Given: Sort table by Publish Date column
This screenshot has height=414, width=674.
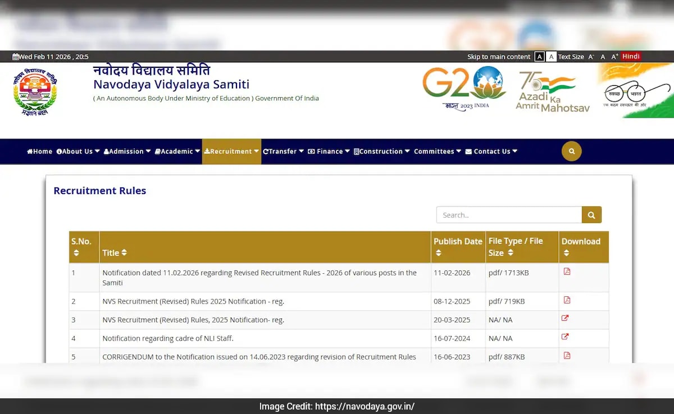Looking at the screenshot, I should coord(458,247).
